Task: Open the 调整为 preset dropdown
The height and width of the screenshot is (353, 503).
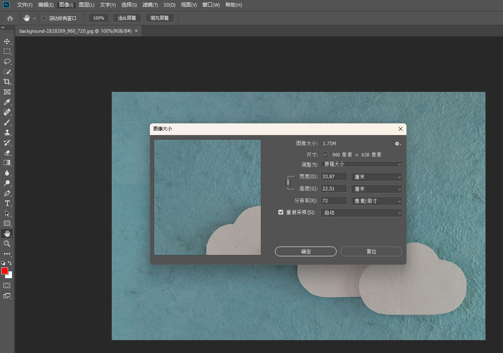Action: pyautogui.click(x=361, y=164)
